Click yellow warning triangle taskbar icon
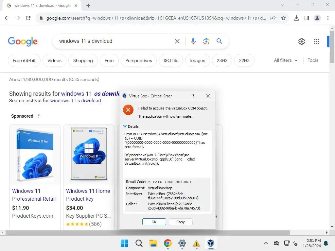335x251 pixels. pos(196,243)
